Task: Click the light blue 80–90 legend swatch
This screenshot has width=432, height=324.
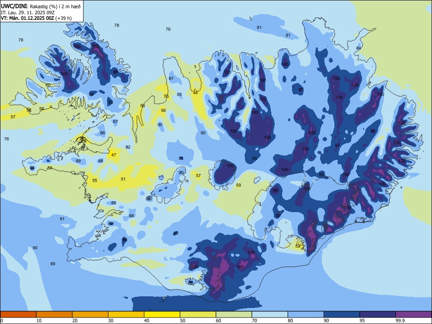Action: 306,314
